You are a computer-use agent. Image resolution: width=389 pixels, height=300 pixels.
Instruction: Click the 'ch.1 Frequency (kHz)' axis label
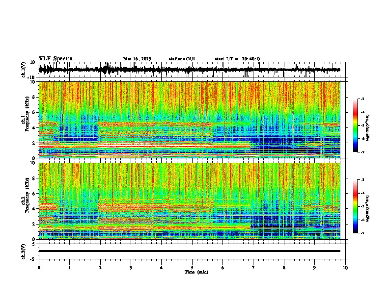27,114
